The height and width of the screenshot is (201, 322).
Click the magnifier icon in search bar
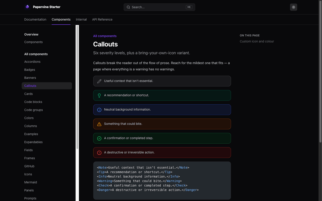point(128,7)
